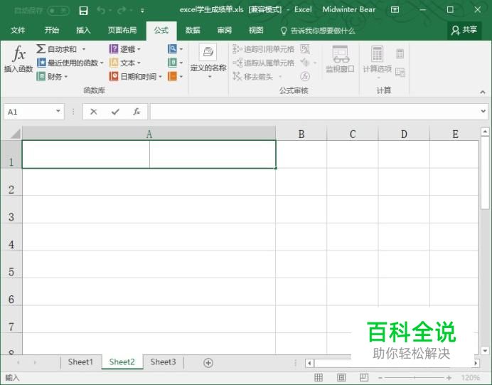
Task: Open Customize Quick Access Toolbar dropdown
Action: coord(142,11)
